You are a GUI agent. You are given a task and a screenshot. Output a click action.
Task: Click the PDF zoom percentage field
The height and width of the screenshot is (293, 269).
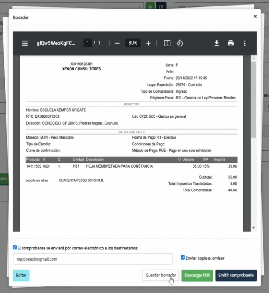click(132, 43)
